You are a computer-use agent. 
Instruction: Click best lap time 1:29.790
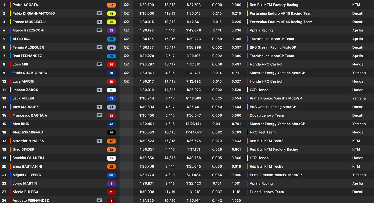point(147,5)
